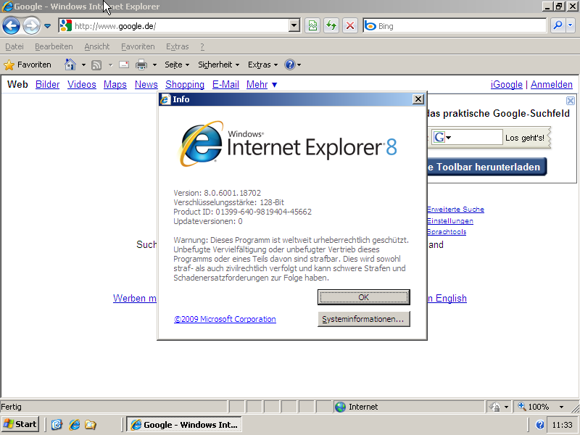
Task: Click the Home page icon
Action: (70, 65)
